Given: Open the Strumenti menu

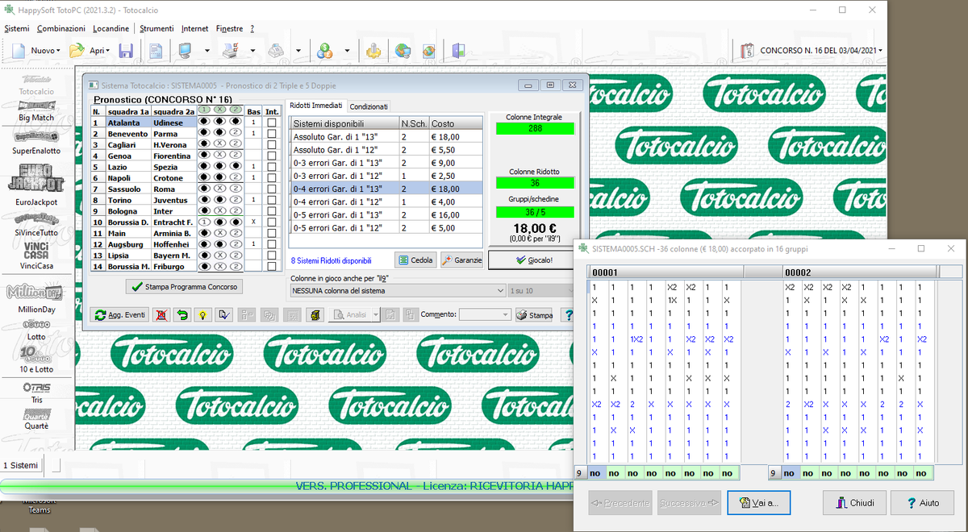Looking at the screenshot, I should pos(156,28).
